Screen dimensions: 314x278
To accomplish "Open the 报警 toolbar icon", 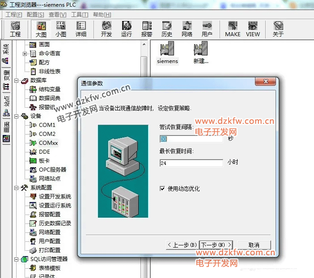I will [147, 29].
